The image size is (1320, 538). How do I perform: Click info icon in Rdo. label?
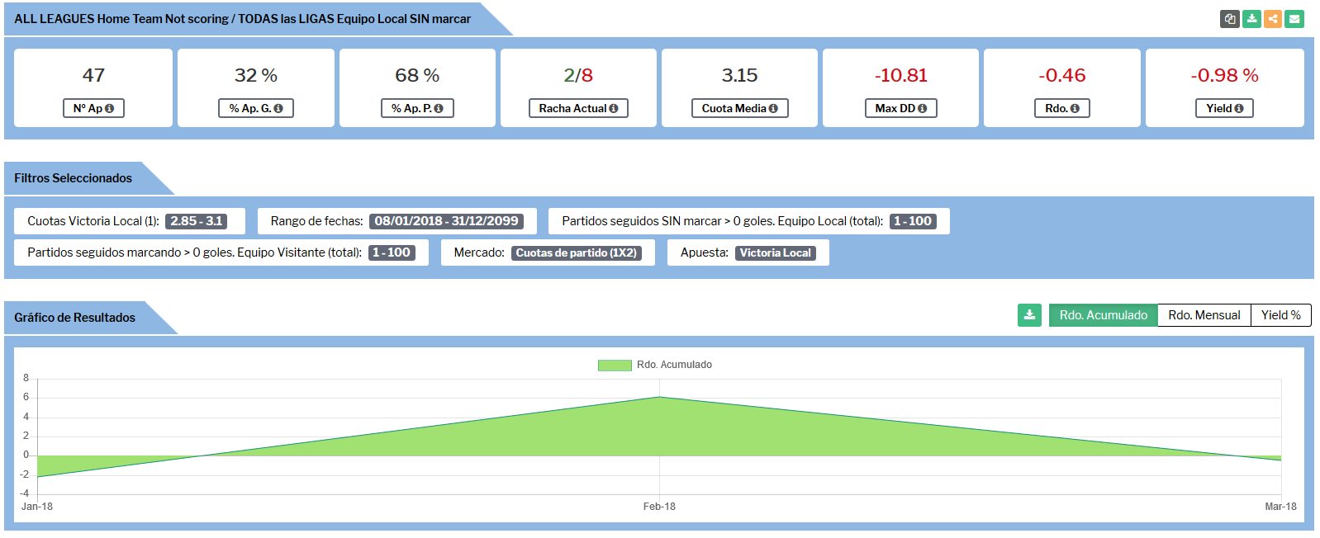tap(1075, 108)
